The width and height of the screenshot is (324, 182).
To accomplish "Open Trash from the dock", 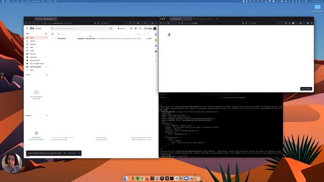I will pyautogui.click(x=198, y=178).
